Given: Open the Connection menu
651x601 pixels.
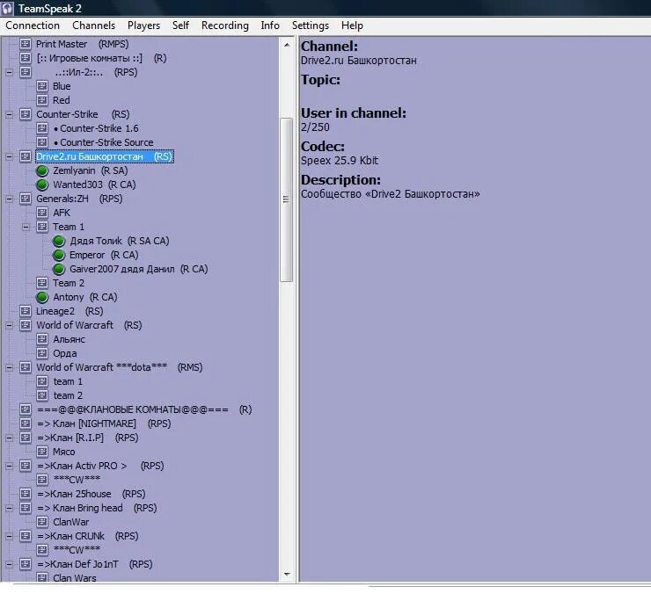Looking at the screenshot, I should coord(33,25).
